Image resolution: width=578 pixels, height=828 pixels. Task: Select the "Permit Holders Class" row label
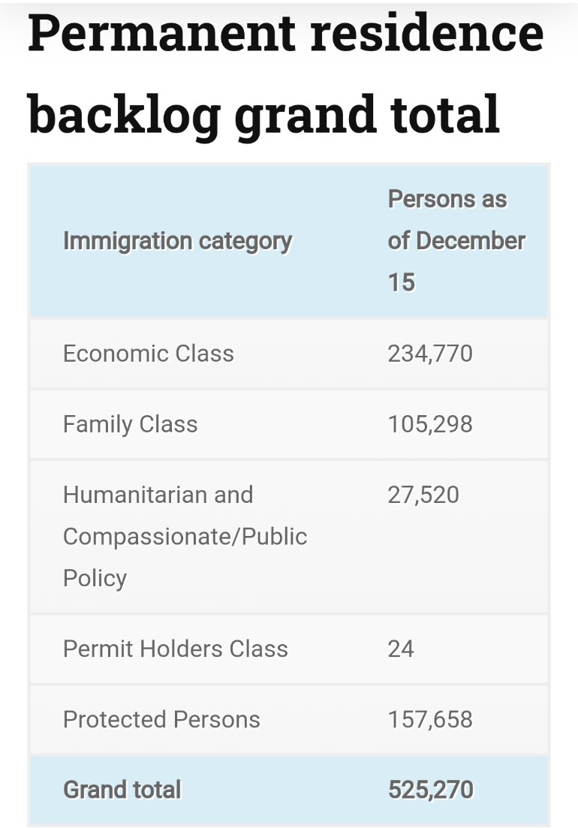tap(176, 649)
